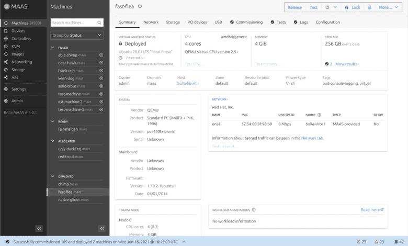Open the KVM sidebar item
Screen dimensions: 408x246
15,47
